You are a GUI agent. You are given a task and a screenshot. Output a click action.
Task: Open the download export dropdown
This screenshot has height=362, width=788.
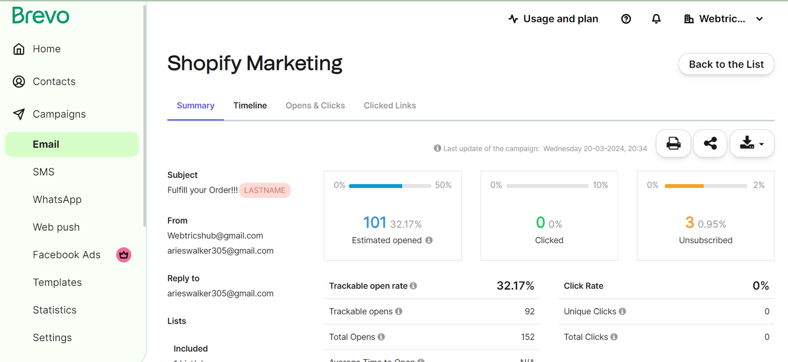click(x=752, y=143)
